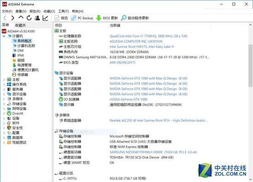Image resolution: width=253 pixels, height=182 pixels.
Task: Open the 工具(T) menu
Action: (63, 11)
